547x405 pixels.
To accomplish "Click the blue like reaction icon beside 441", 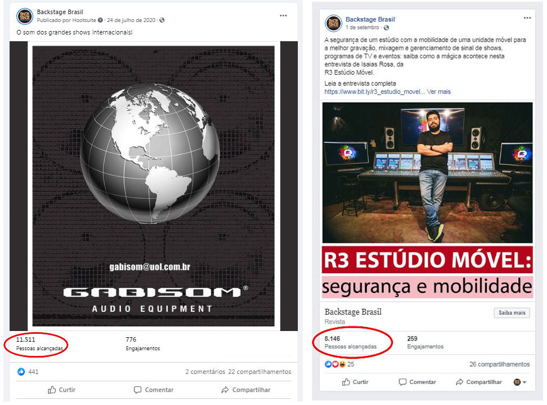I will pyautogui.click(x=21, y=372).
